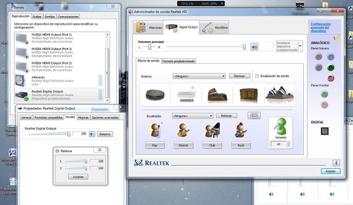Click the gray rear panel jack

tap(319, 67)
